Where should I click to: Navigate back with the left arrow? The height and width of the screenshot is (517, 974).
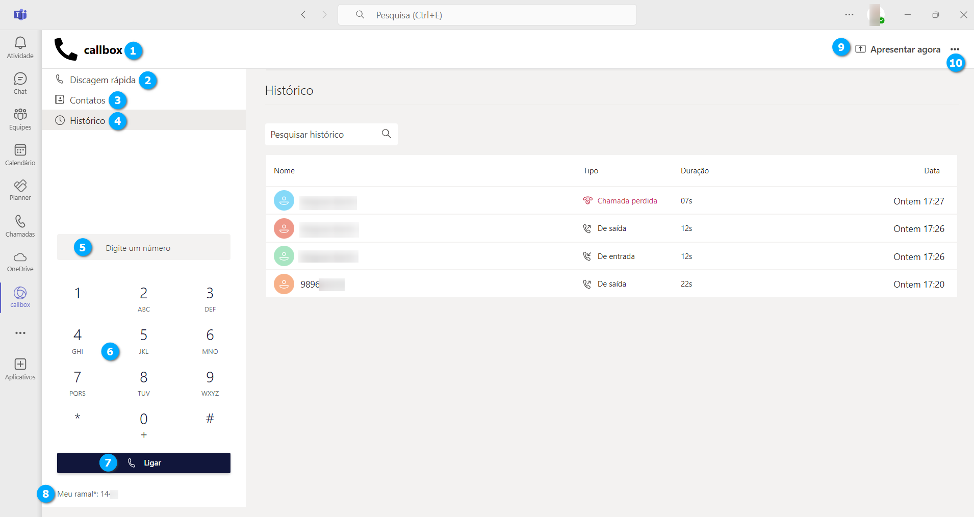303,15
